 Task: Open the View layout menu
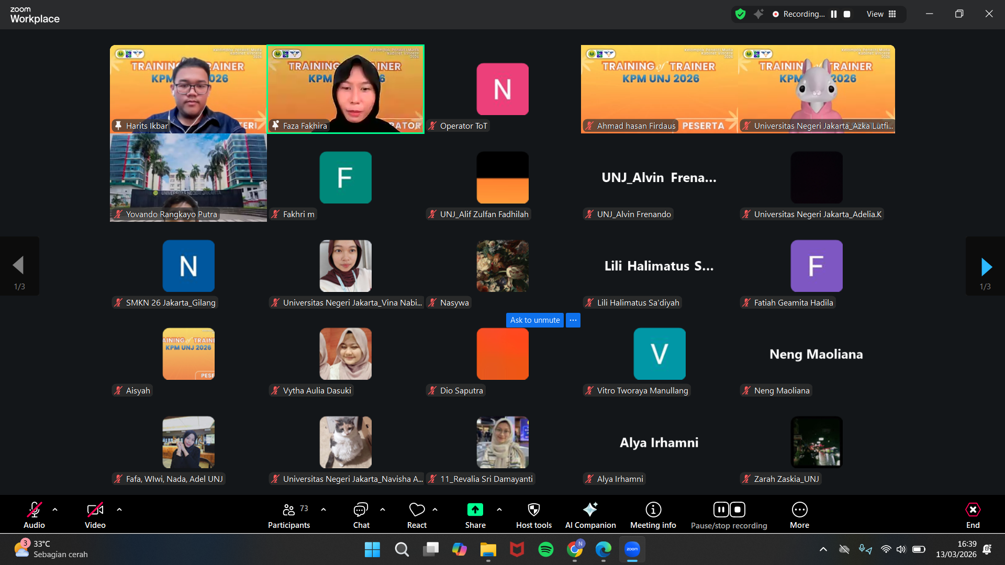[x=881, y=14]
